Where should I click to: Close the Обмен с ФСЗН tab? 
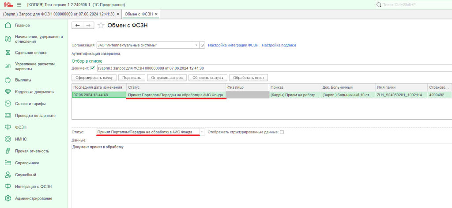pos(156,14)
